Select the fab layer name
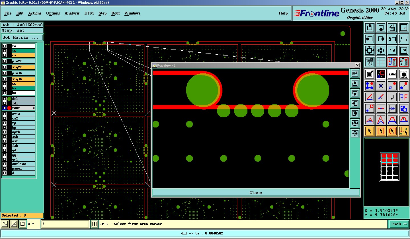Viewport: 410px width, 239px height. (23, 146)
